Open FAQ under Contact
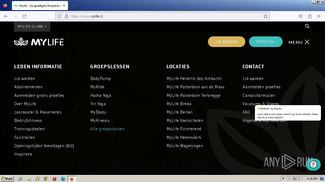The height and width of the screenshot is (182, 325). point(246,112)
